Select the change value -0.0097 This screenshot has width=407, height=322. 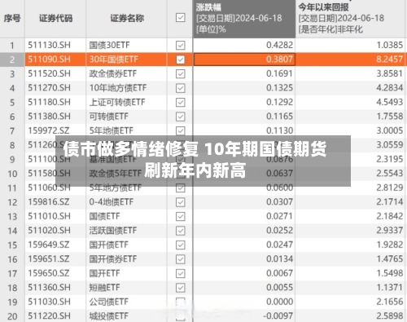pos(278,316)
